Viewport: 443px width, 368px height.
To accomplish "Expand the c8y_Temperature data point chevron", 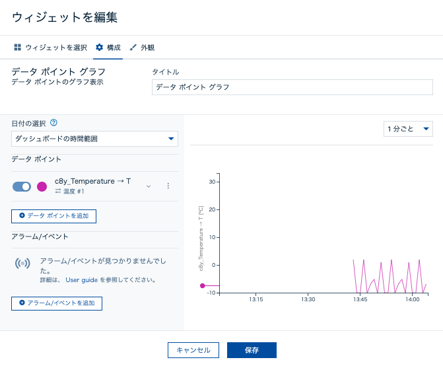I will (149, 186).
